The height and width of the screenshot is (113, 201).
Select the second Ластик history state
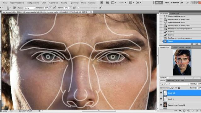(171, 35)
